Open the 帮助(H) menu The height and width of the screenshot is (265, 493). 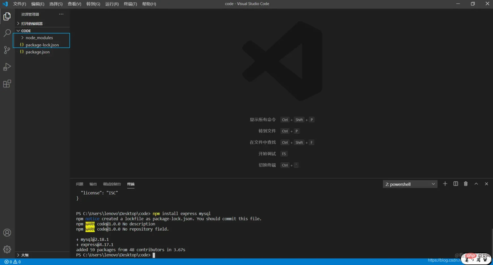tap(149, 4)
